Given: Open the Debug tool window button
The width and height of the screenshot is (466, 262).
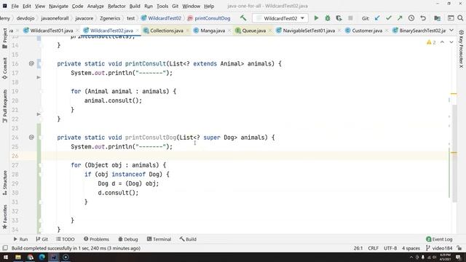Looking at the screenshot, I should 128,239.
